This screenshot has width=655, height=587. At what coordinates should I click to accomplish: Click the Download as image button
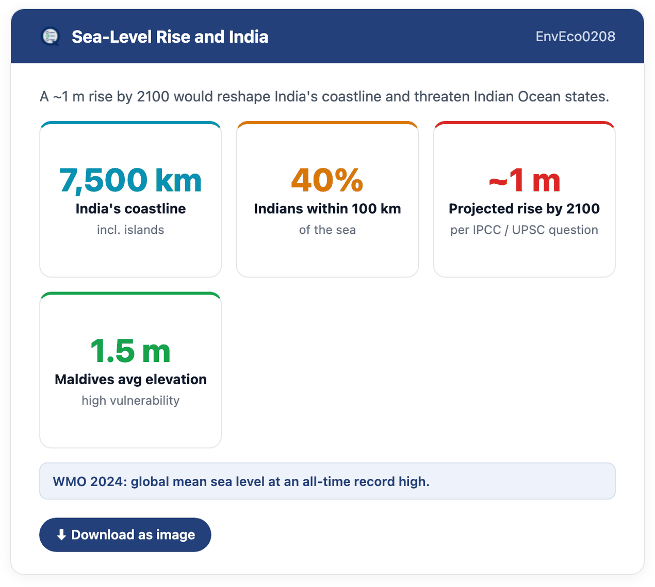coord(125,535)
